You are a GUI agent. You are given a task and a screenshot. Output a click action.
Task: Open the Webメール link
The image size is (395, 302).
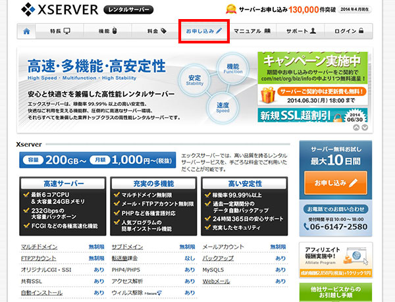point(216,282)
